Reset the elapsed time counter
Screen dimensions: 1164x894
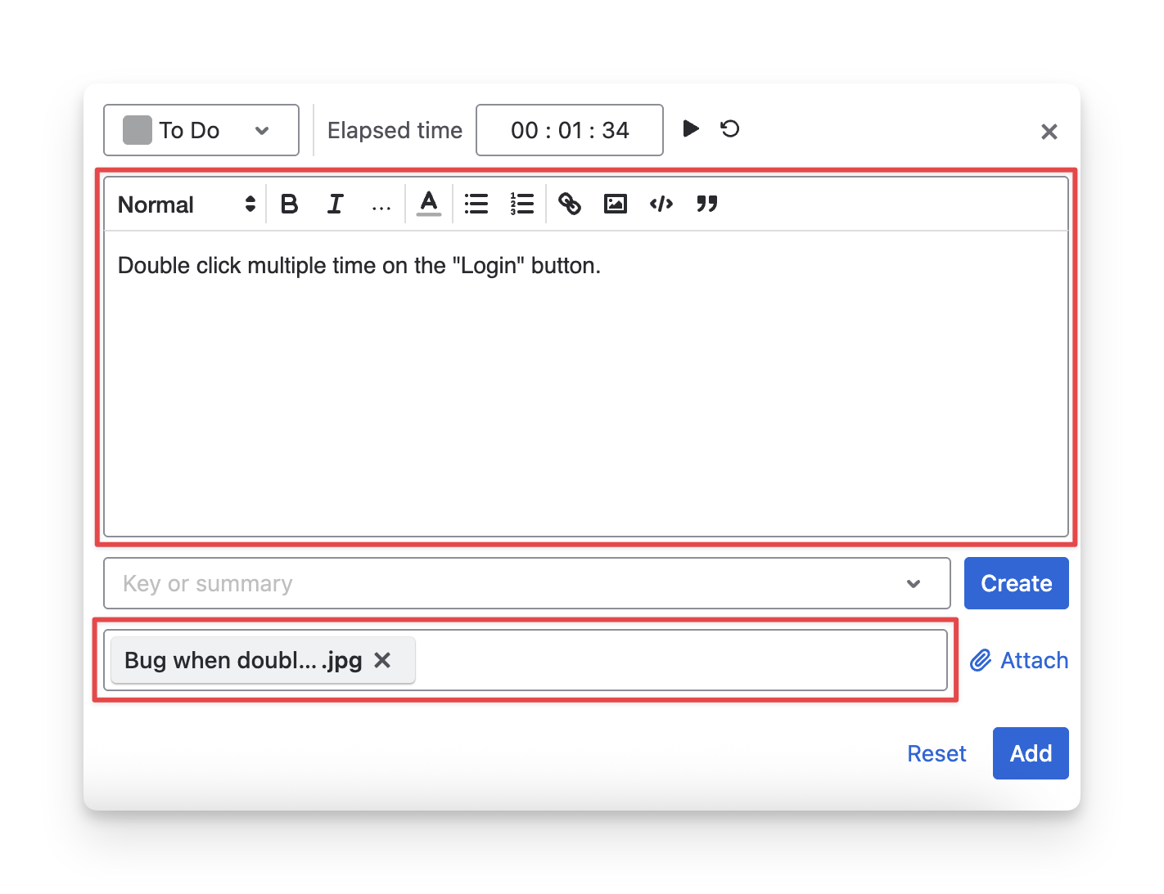[729, 129]
